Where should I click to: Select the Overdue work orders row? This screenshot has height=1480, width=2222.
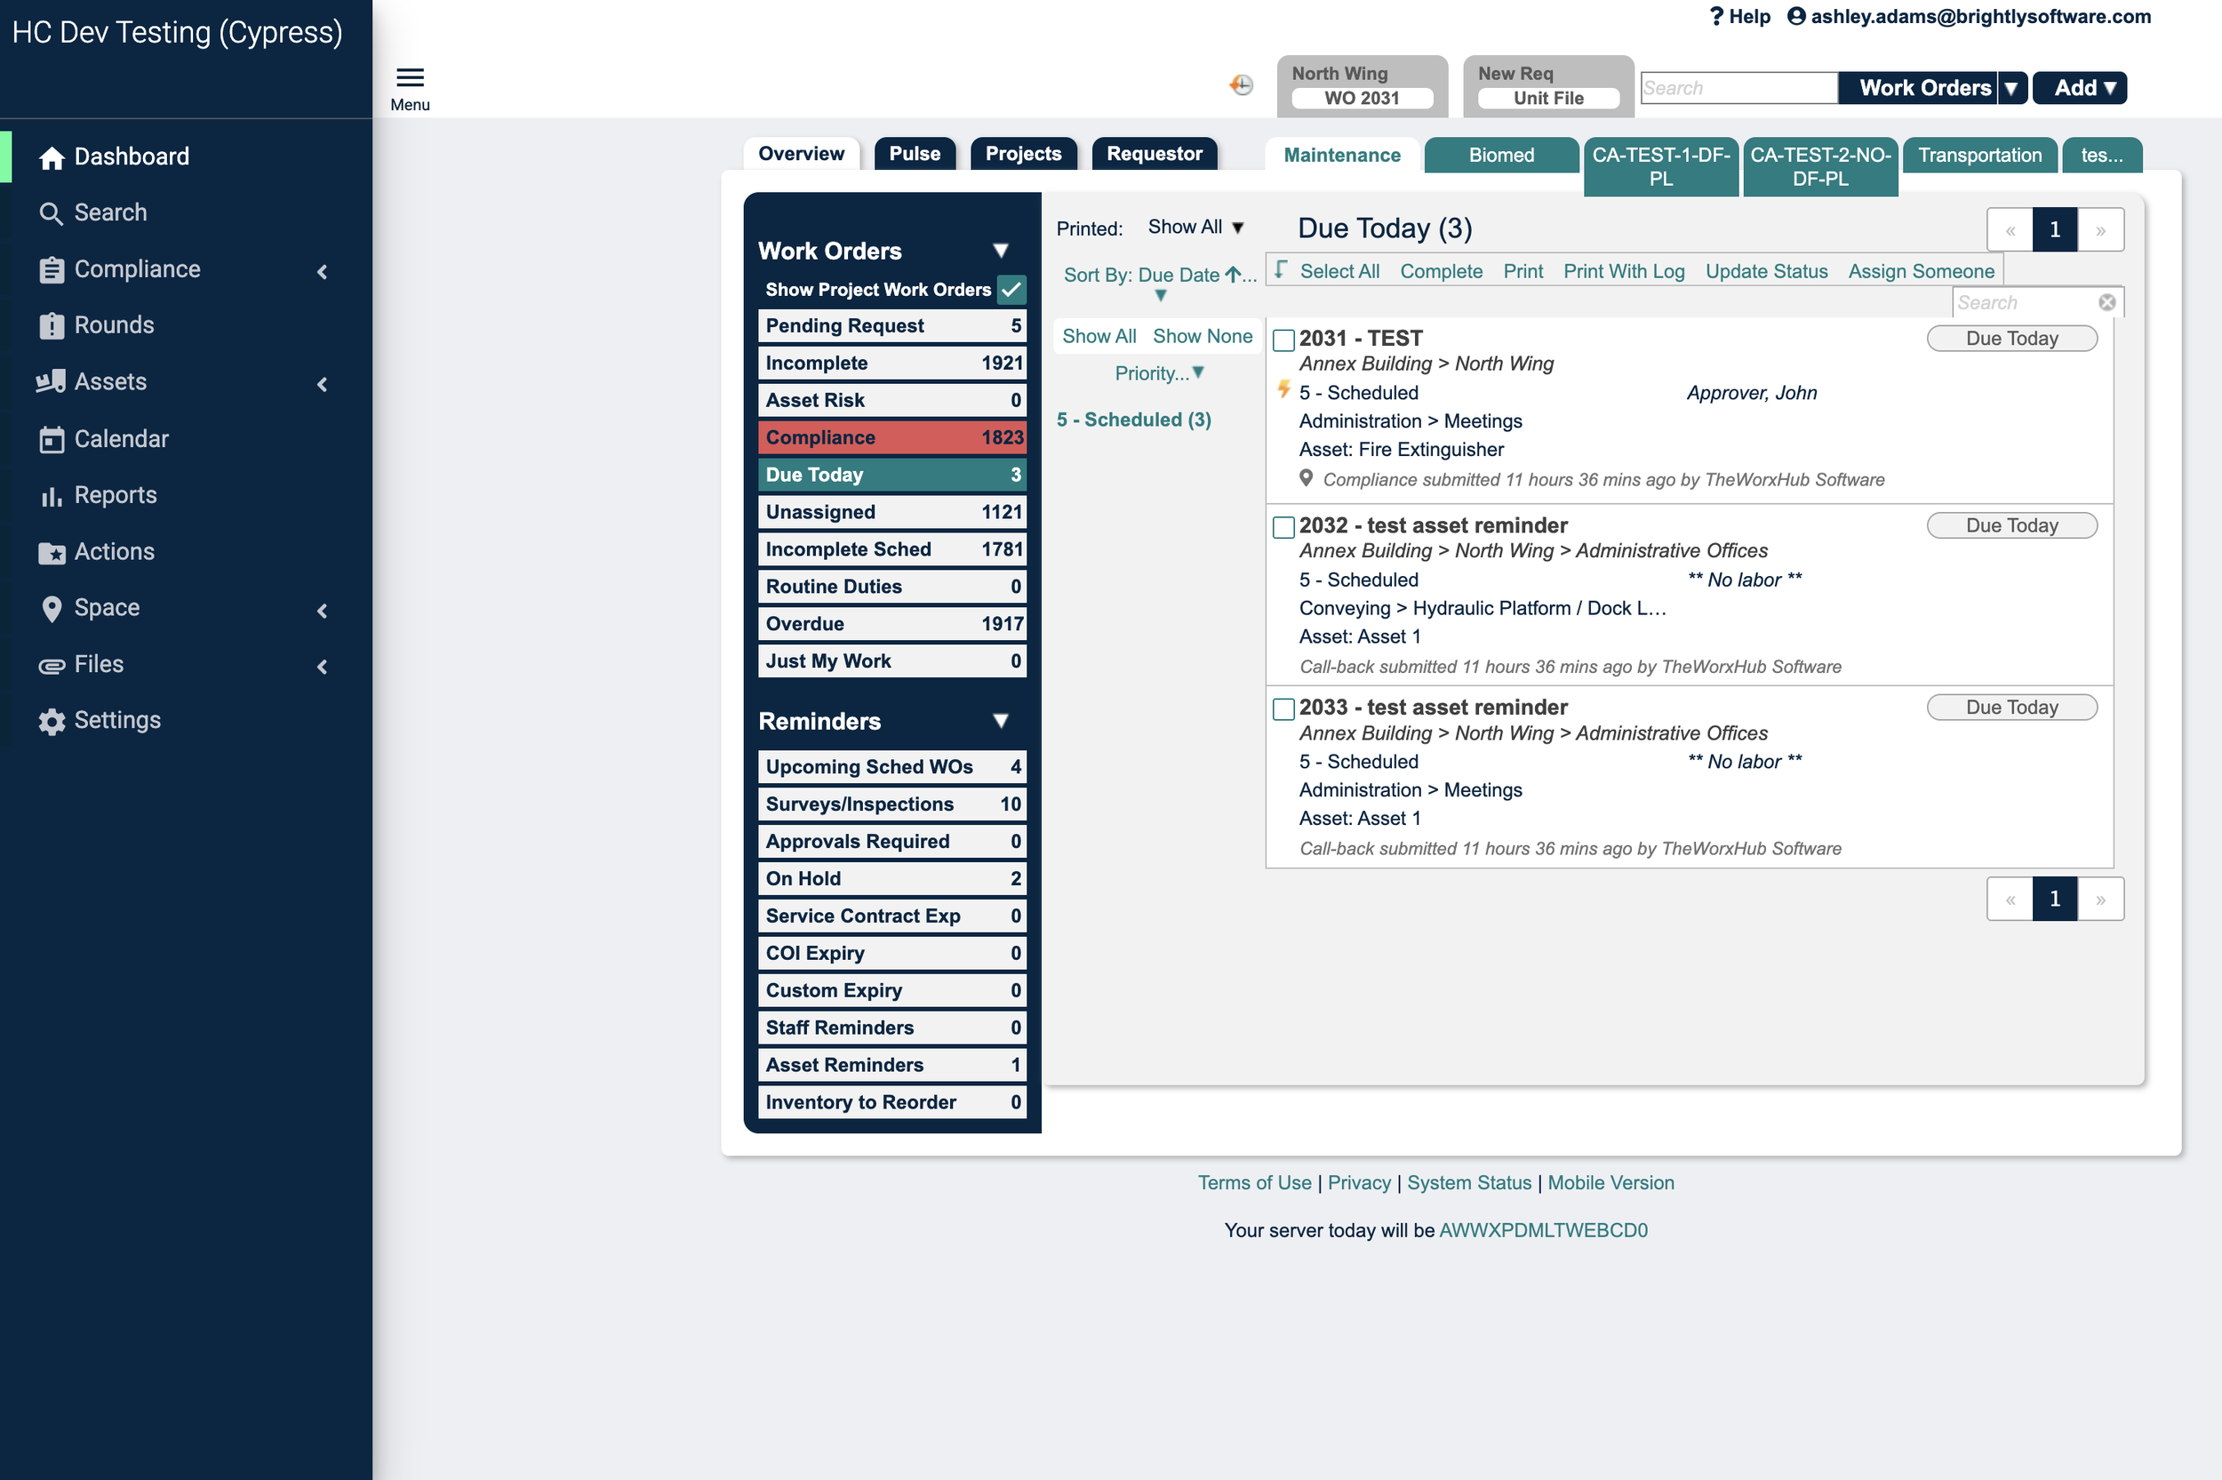891,624
